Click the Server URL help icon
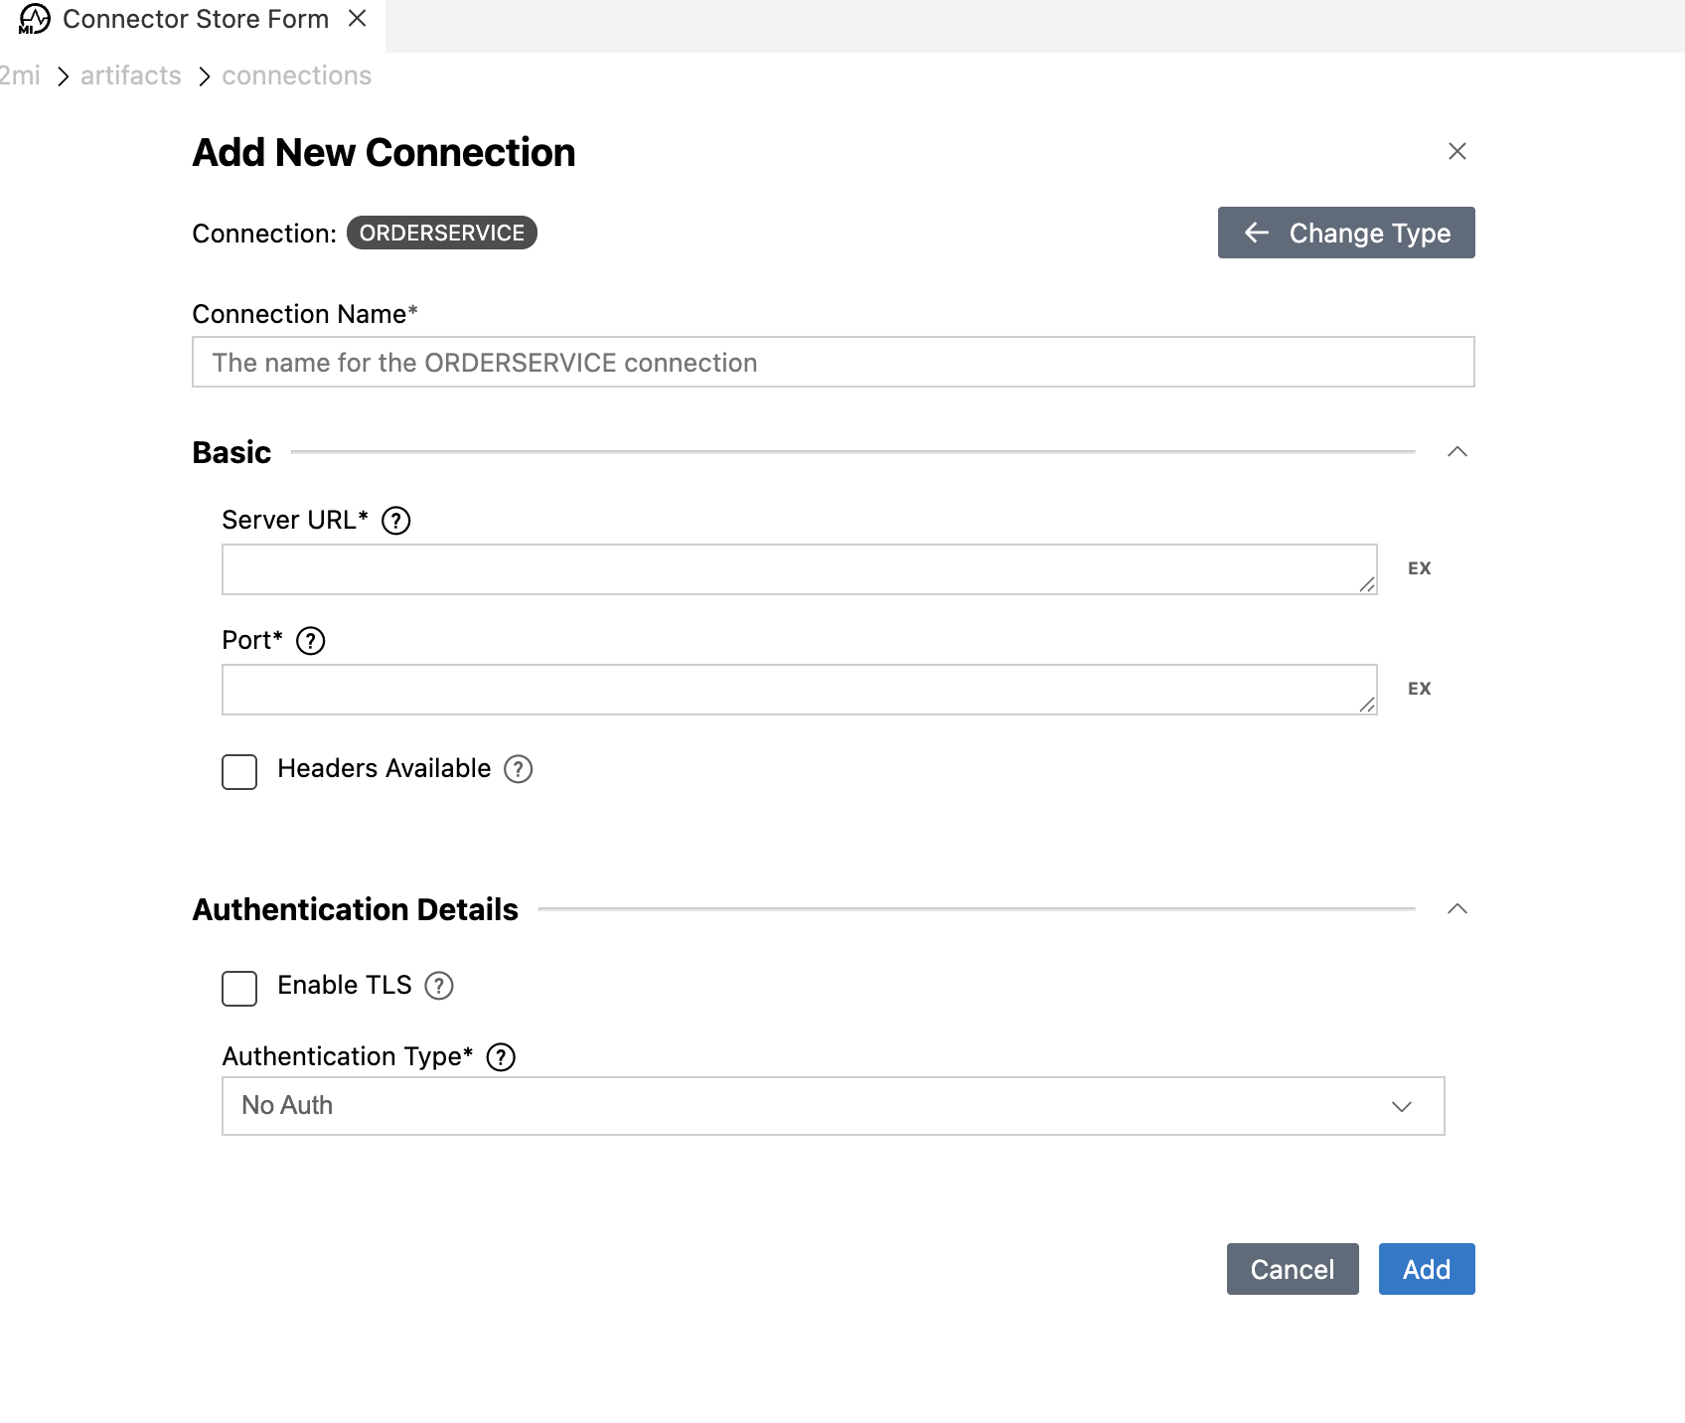1685x1423 pixels. 396,521
